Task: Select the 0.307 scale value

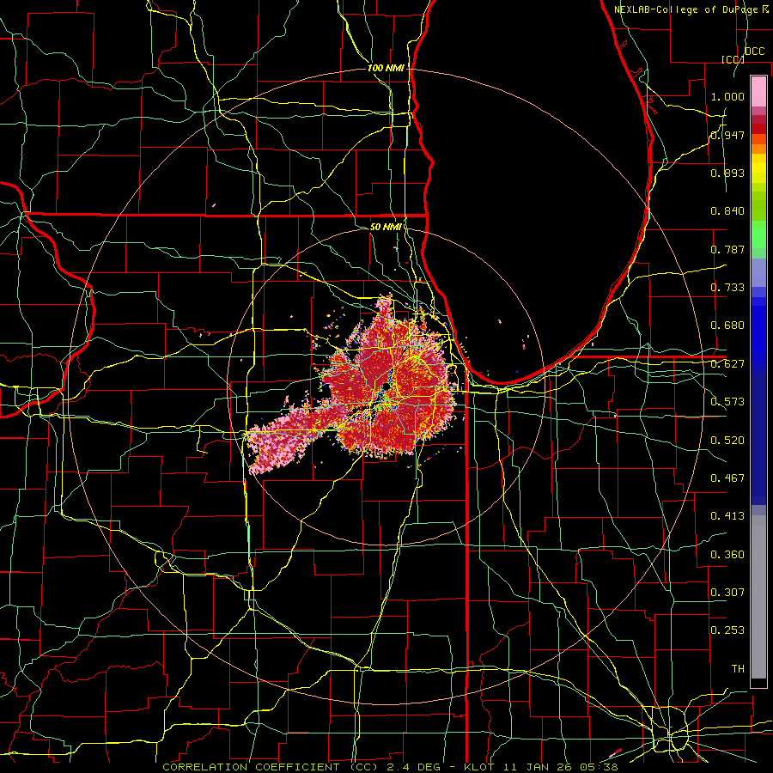Action: [727, 593]
